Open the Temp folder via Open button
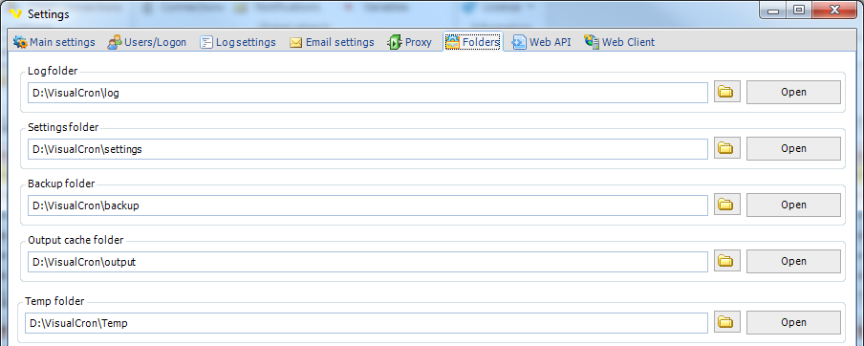 click(x=793, y=322)
